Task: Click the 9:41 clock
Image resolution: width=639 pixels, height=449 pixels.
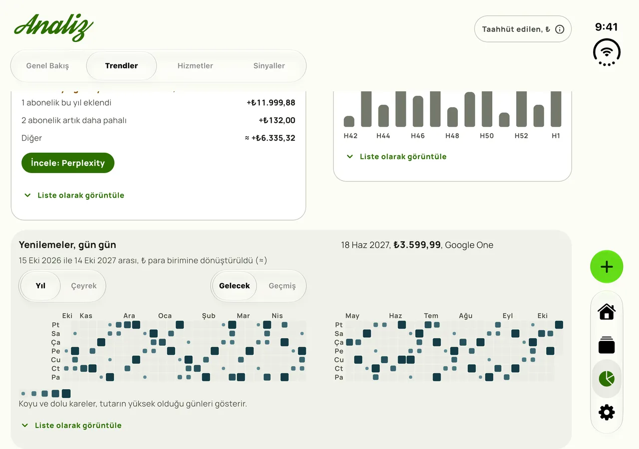Action: pyautogui.click(x=607, y=27)
